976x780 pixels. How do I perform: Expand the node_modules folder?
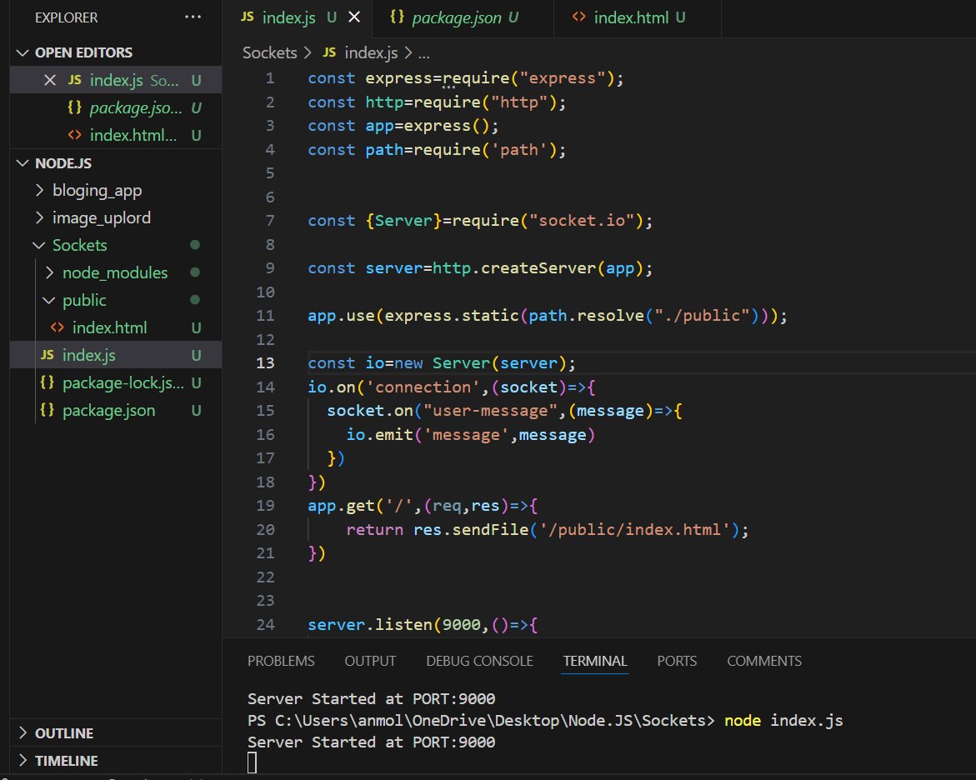117,272
